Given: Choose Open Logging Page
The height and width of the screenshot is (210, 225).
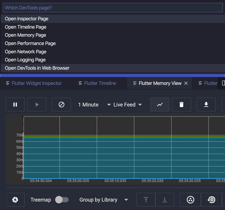Looking at the screenshot, I should tap(113, 60).
